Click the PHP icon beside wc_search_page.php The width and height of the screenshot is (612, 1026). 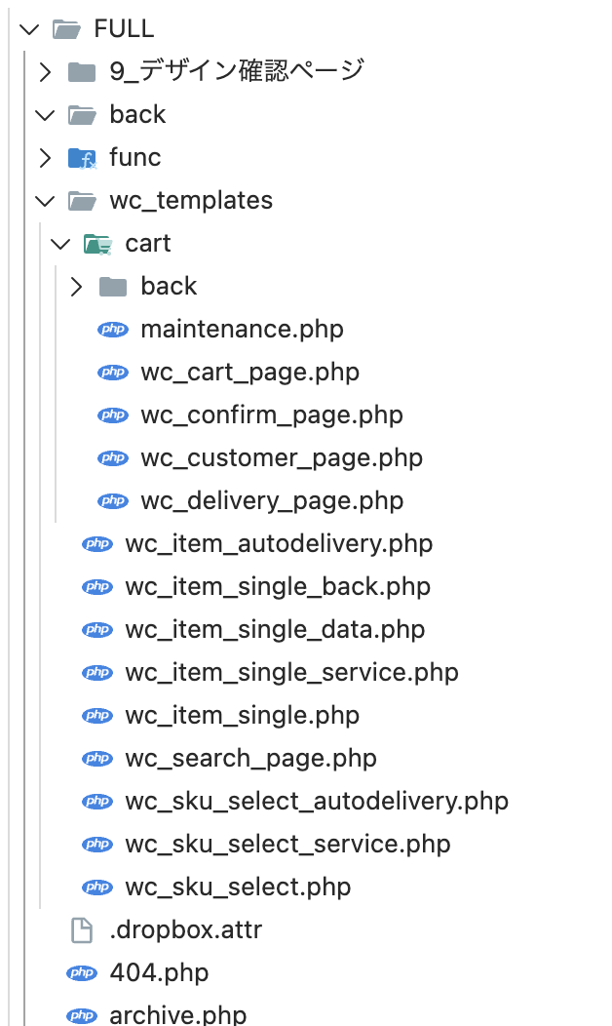[97, 758]
